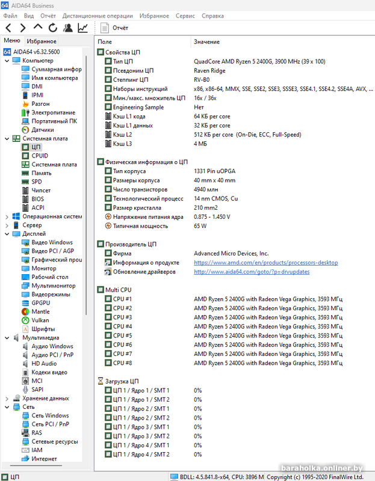Select the CPUID tree item
375x481 pixels.
(35, 156)
